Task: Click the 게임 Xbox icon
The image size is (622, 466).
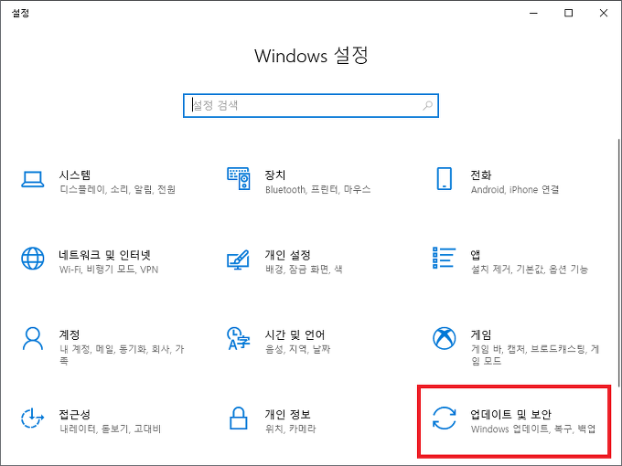Action: tap(444, 338)
